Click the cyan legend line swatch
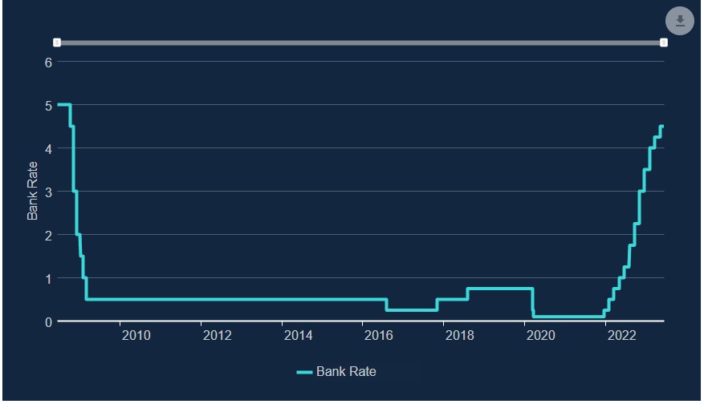Viewport: 704px width, 404px height. point(304,372)
